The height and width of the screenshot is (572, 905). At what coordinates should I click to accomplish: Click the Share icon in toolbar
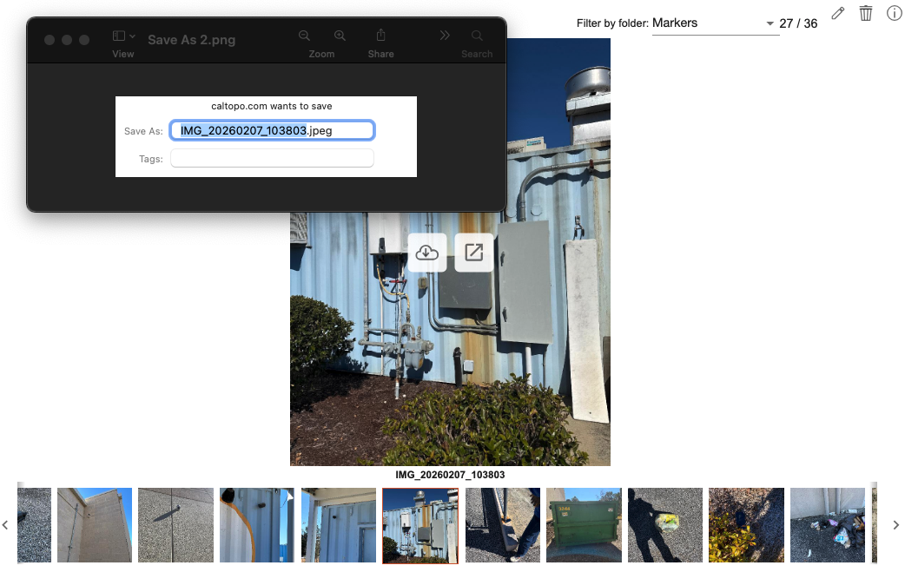380,36
